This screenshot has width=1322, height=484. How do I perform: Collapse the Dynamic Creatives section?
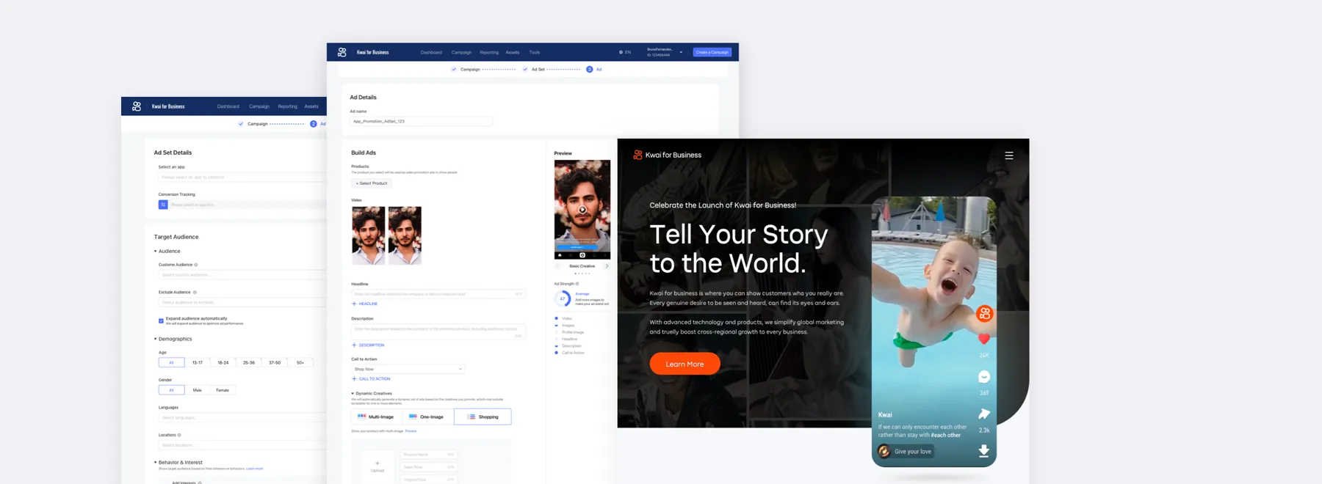pyautogui.click(x=353, y=394)
